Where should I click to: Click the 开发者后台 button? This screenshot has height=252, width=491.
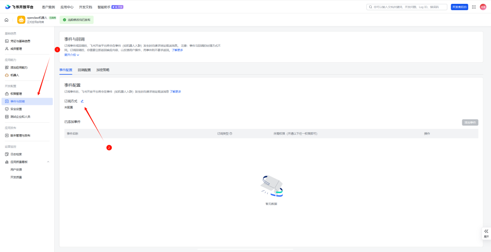(459, 7)
